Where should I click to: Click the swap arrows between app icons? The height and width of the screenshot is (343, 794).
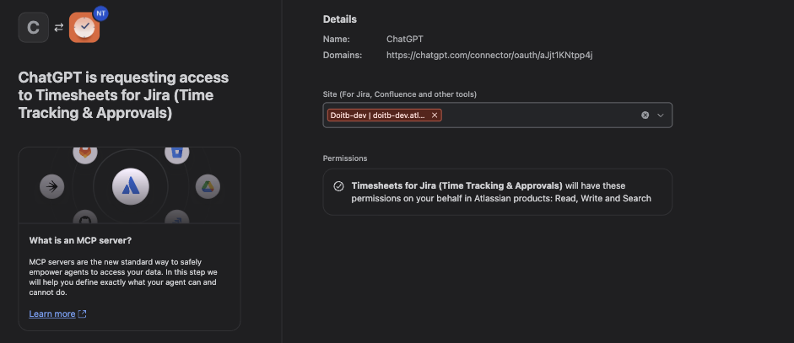click(59, 27)
